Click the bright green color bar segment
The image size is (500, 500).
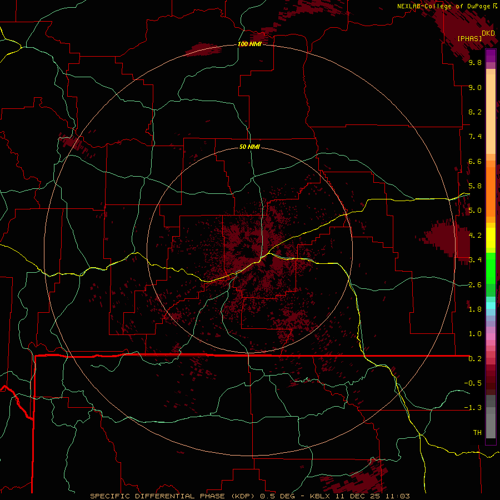pyautogui.click(x=491, y=268)
